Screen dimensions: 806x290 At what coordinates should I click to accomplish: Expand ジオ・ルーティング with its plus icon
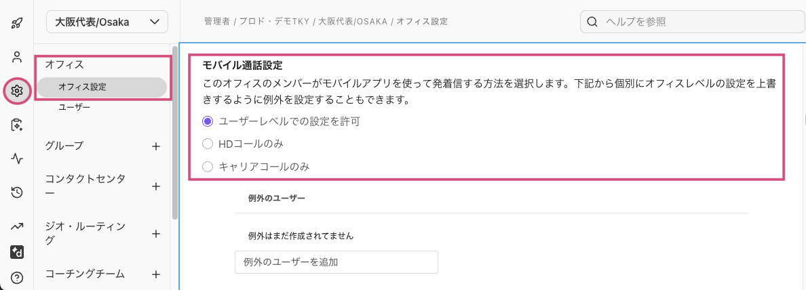click(156, 234)
